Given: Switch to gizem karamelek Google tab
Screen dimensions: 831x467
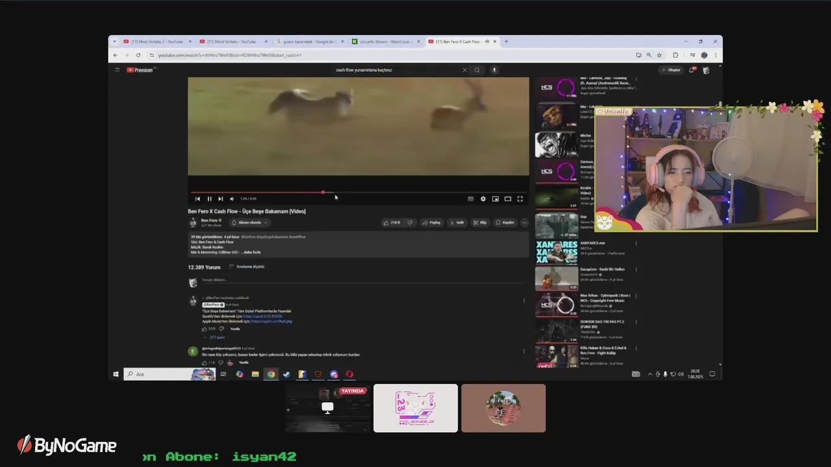Looking at the screenshot, I should (x=309, y=42).
